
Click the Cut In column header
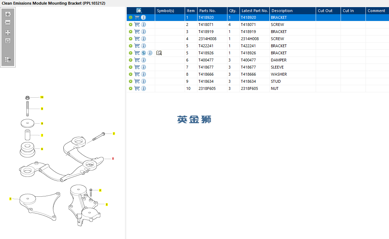(x=353, y=11)
